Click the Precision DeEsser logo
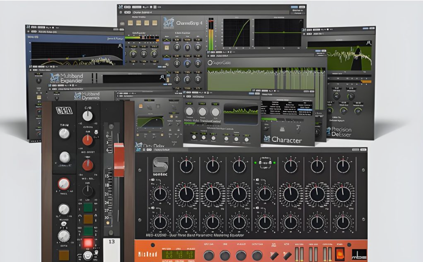Image resolution: width=423 pixels, height=262 pixels. pyautogui.click(x=328, y=131)
